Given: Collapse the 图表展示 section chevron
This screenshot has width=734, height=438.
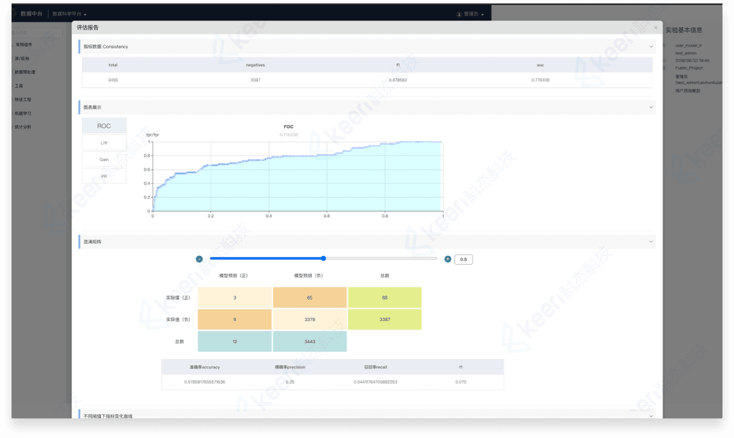Looking at the screenshot, I should (651, 107).
